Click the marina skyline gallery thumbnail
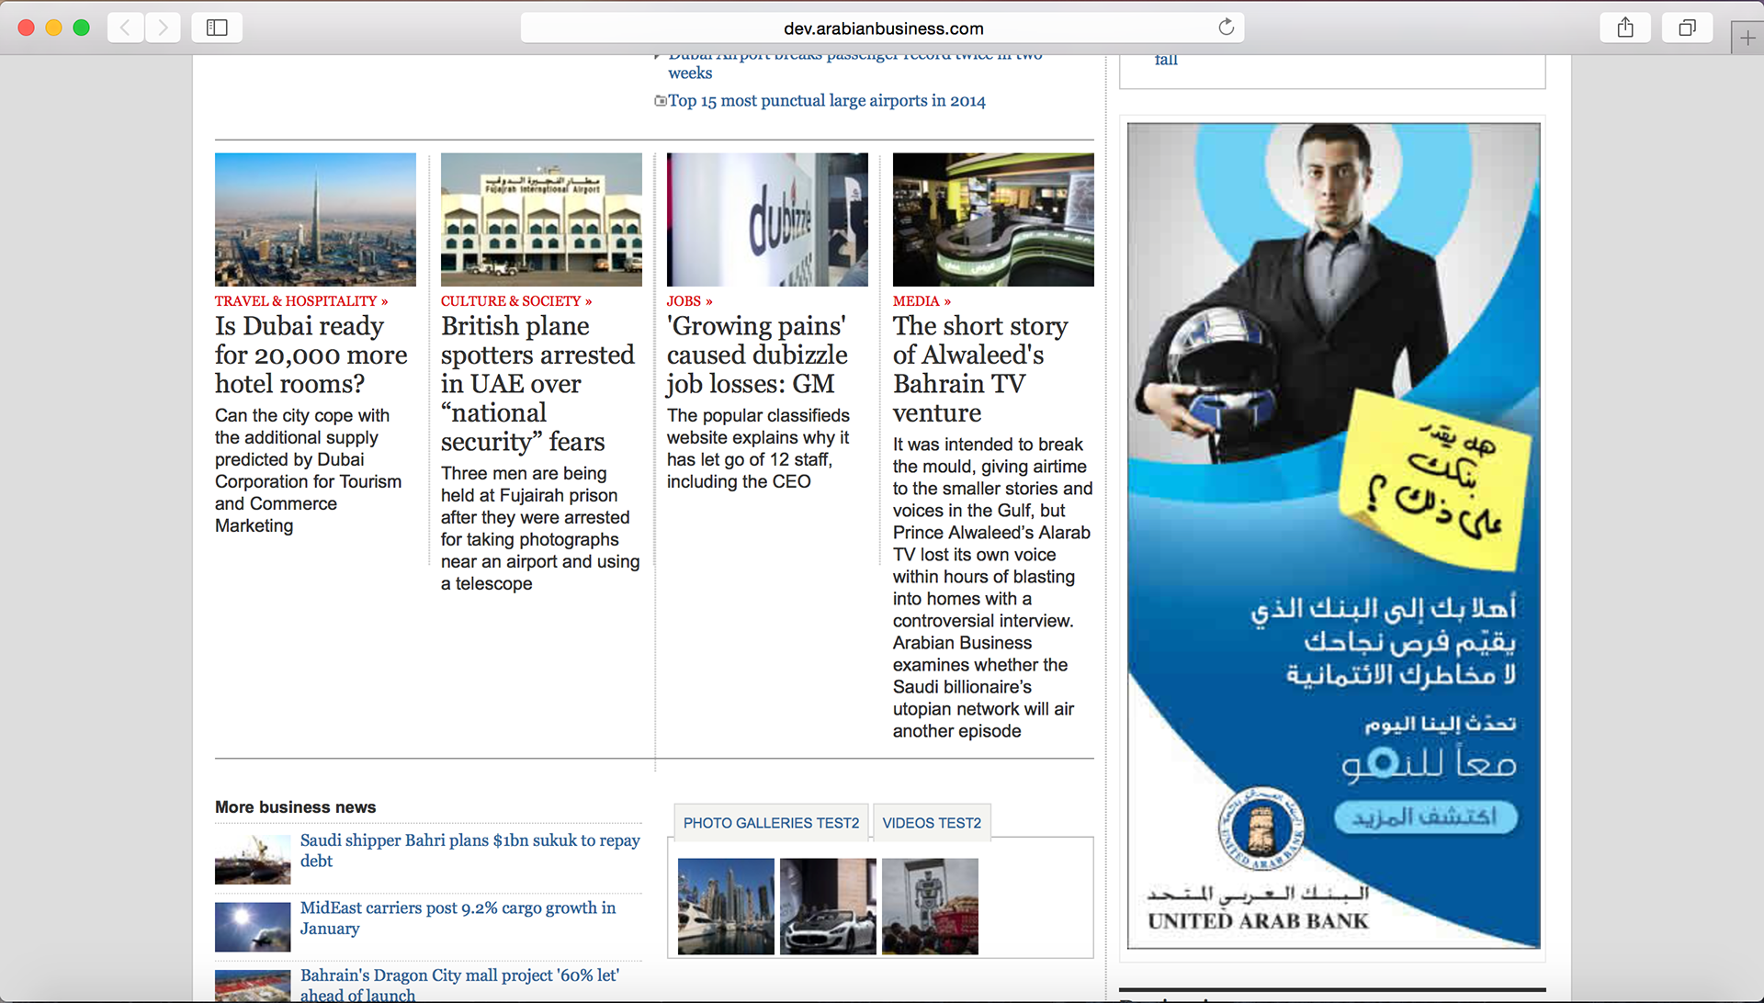 click(726, 907)
